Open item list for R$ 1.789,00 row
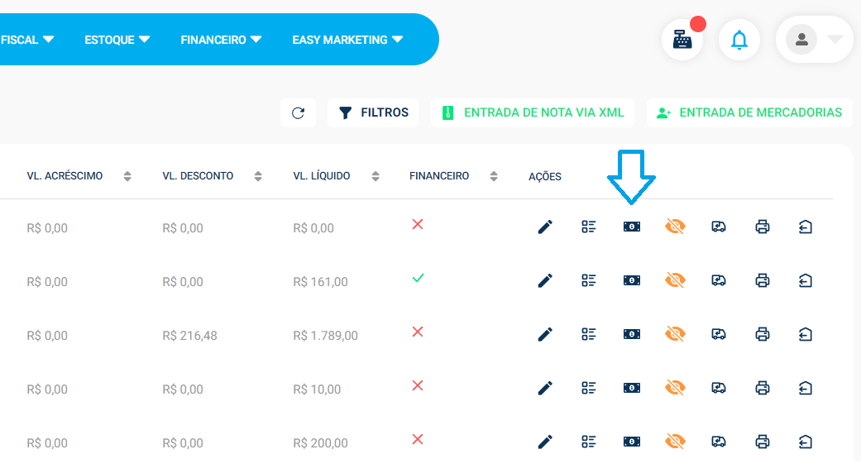 tap(589, 334)
